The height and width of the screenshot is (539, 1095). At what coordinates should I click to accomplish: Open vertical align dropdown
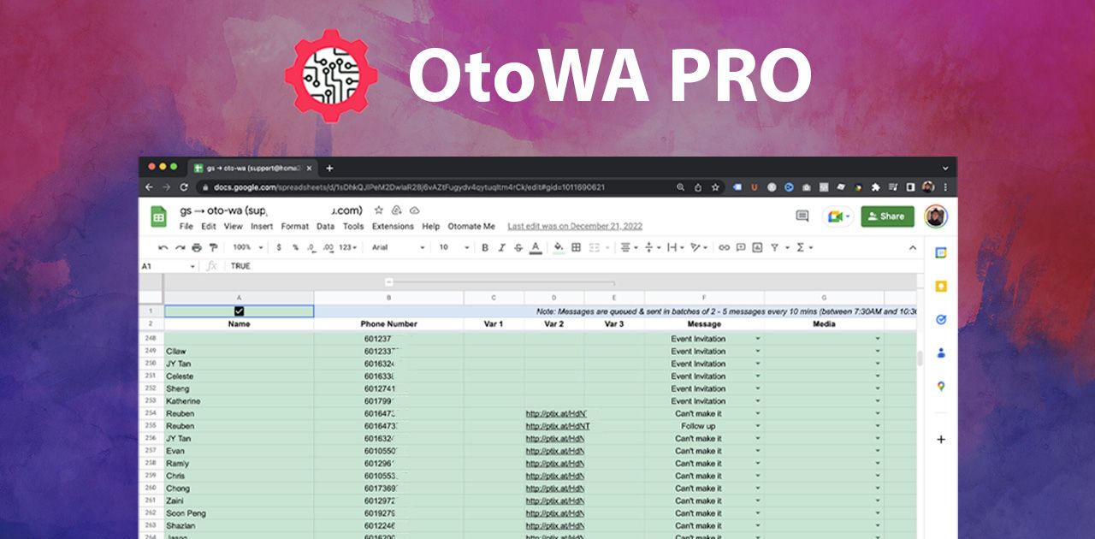point(652,247)
